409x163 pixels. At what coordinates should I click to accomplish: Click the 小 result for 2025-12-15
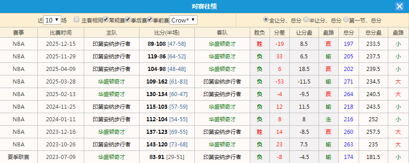[x=398, y=44]
